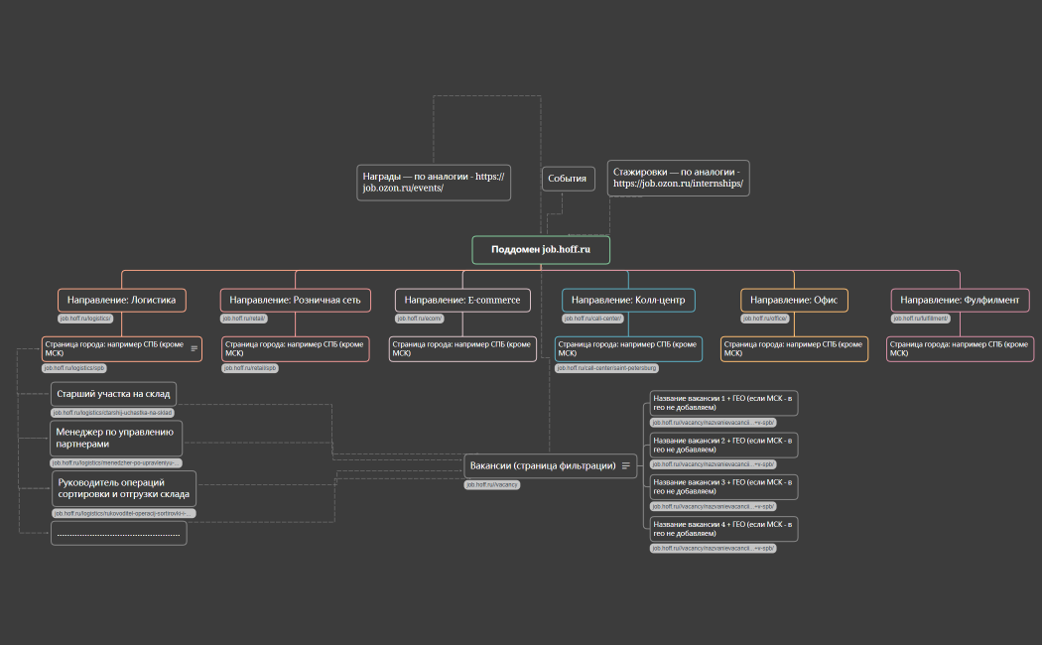Click the Менеджер по управлению партнерами node

pos(116,438)
